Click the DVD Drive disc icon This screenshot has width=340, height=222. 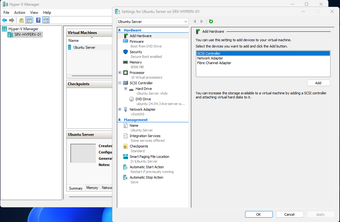click(132, 99)
